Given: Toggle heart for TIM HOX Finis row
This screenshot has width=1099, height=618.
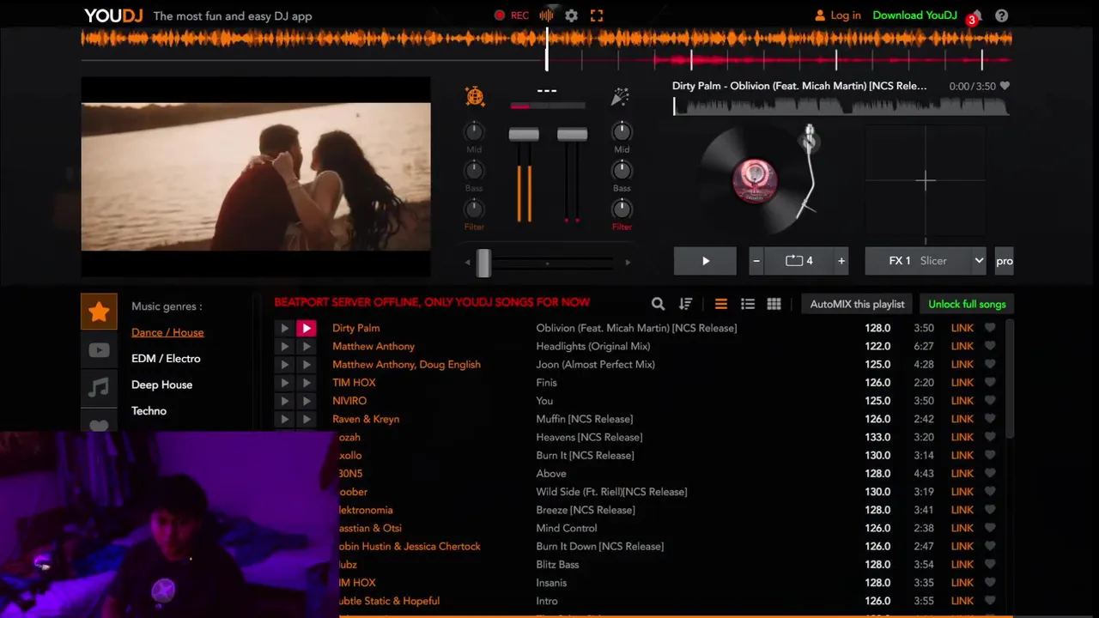Looking at the screenshot, I should pyautogui.click(x=990, y=383).
